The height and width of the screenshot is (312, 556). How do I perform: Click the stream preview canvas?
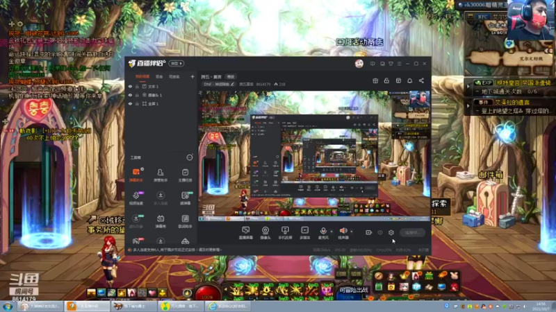click(314, 156)
